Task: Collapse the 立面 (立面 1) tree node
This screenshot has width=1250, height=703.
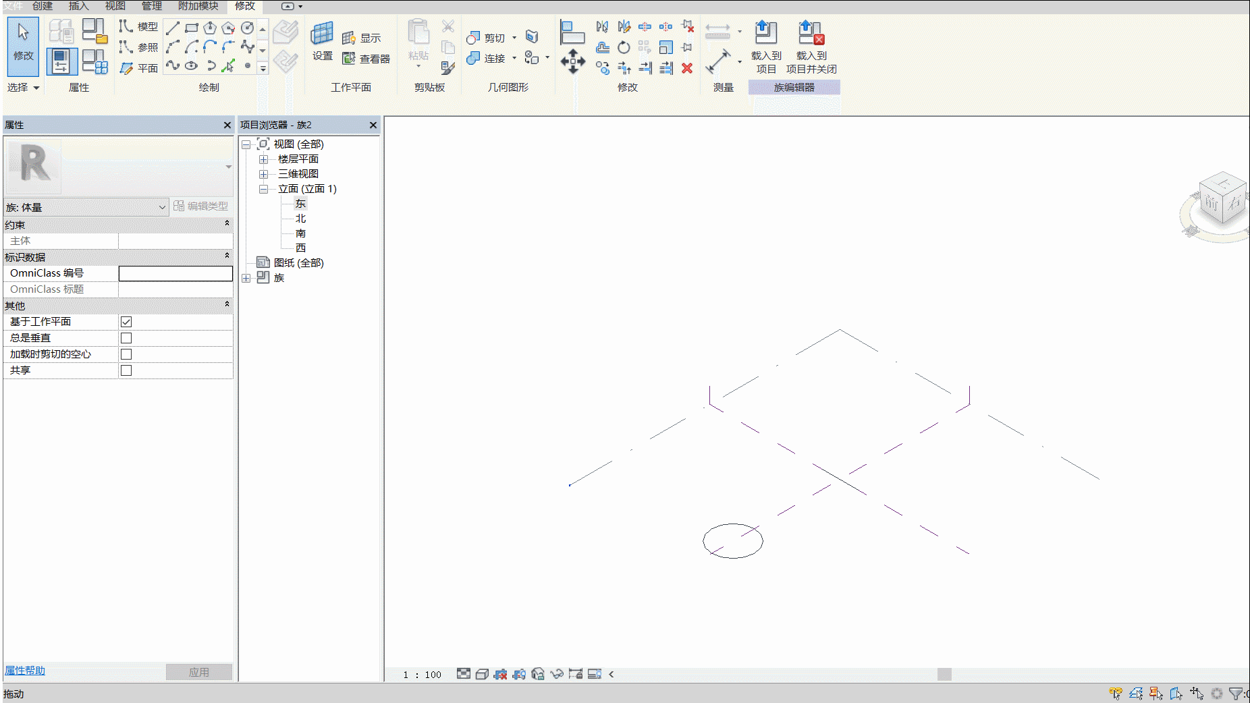Action: tap(264, 189)
